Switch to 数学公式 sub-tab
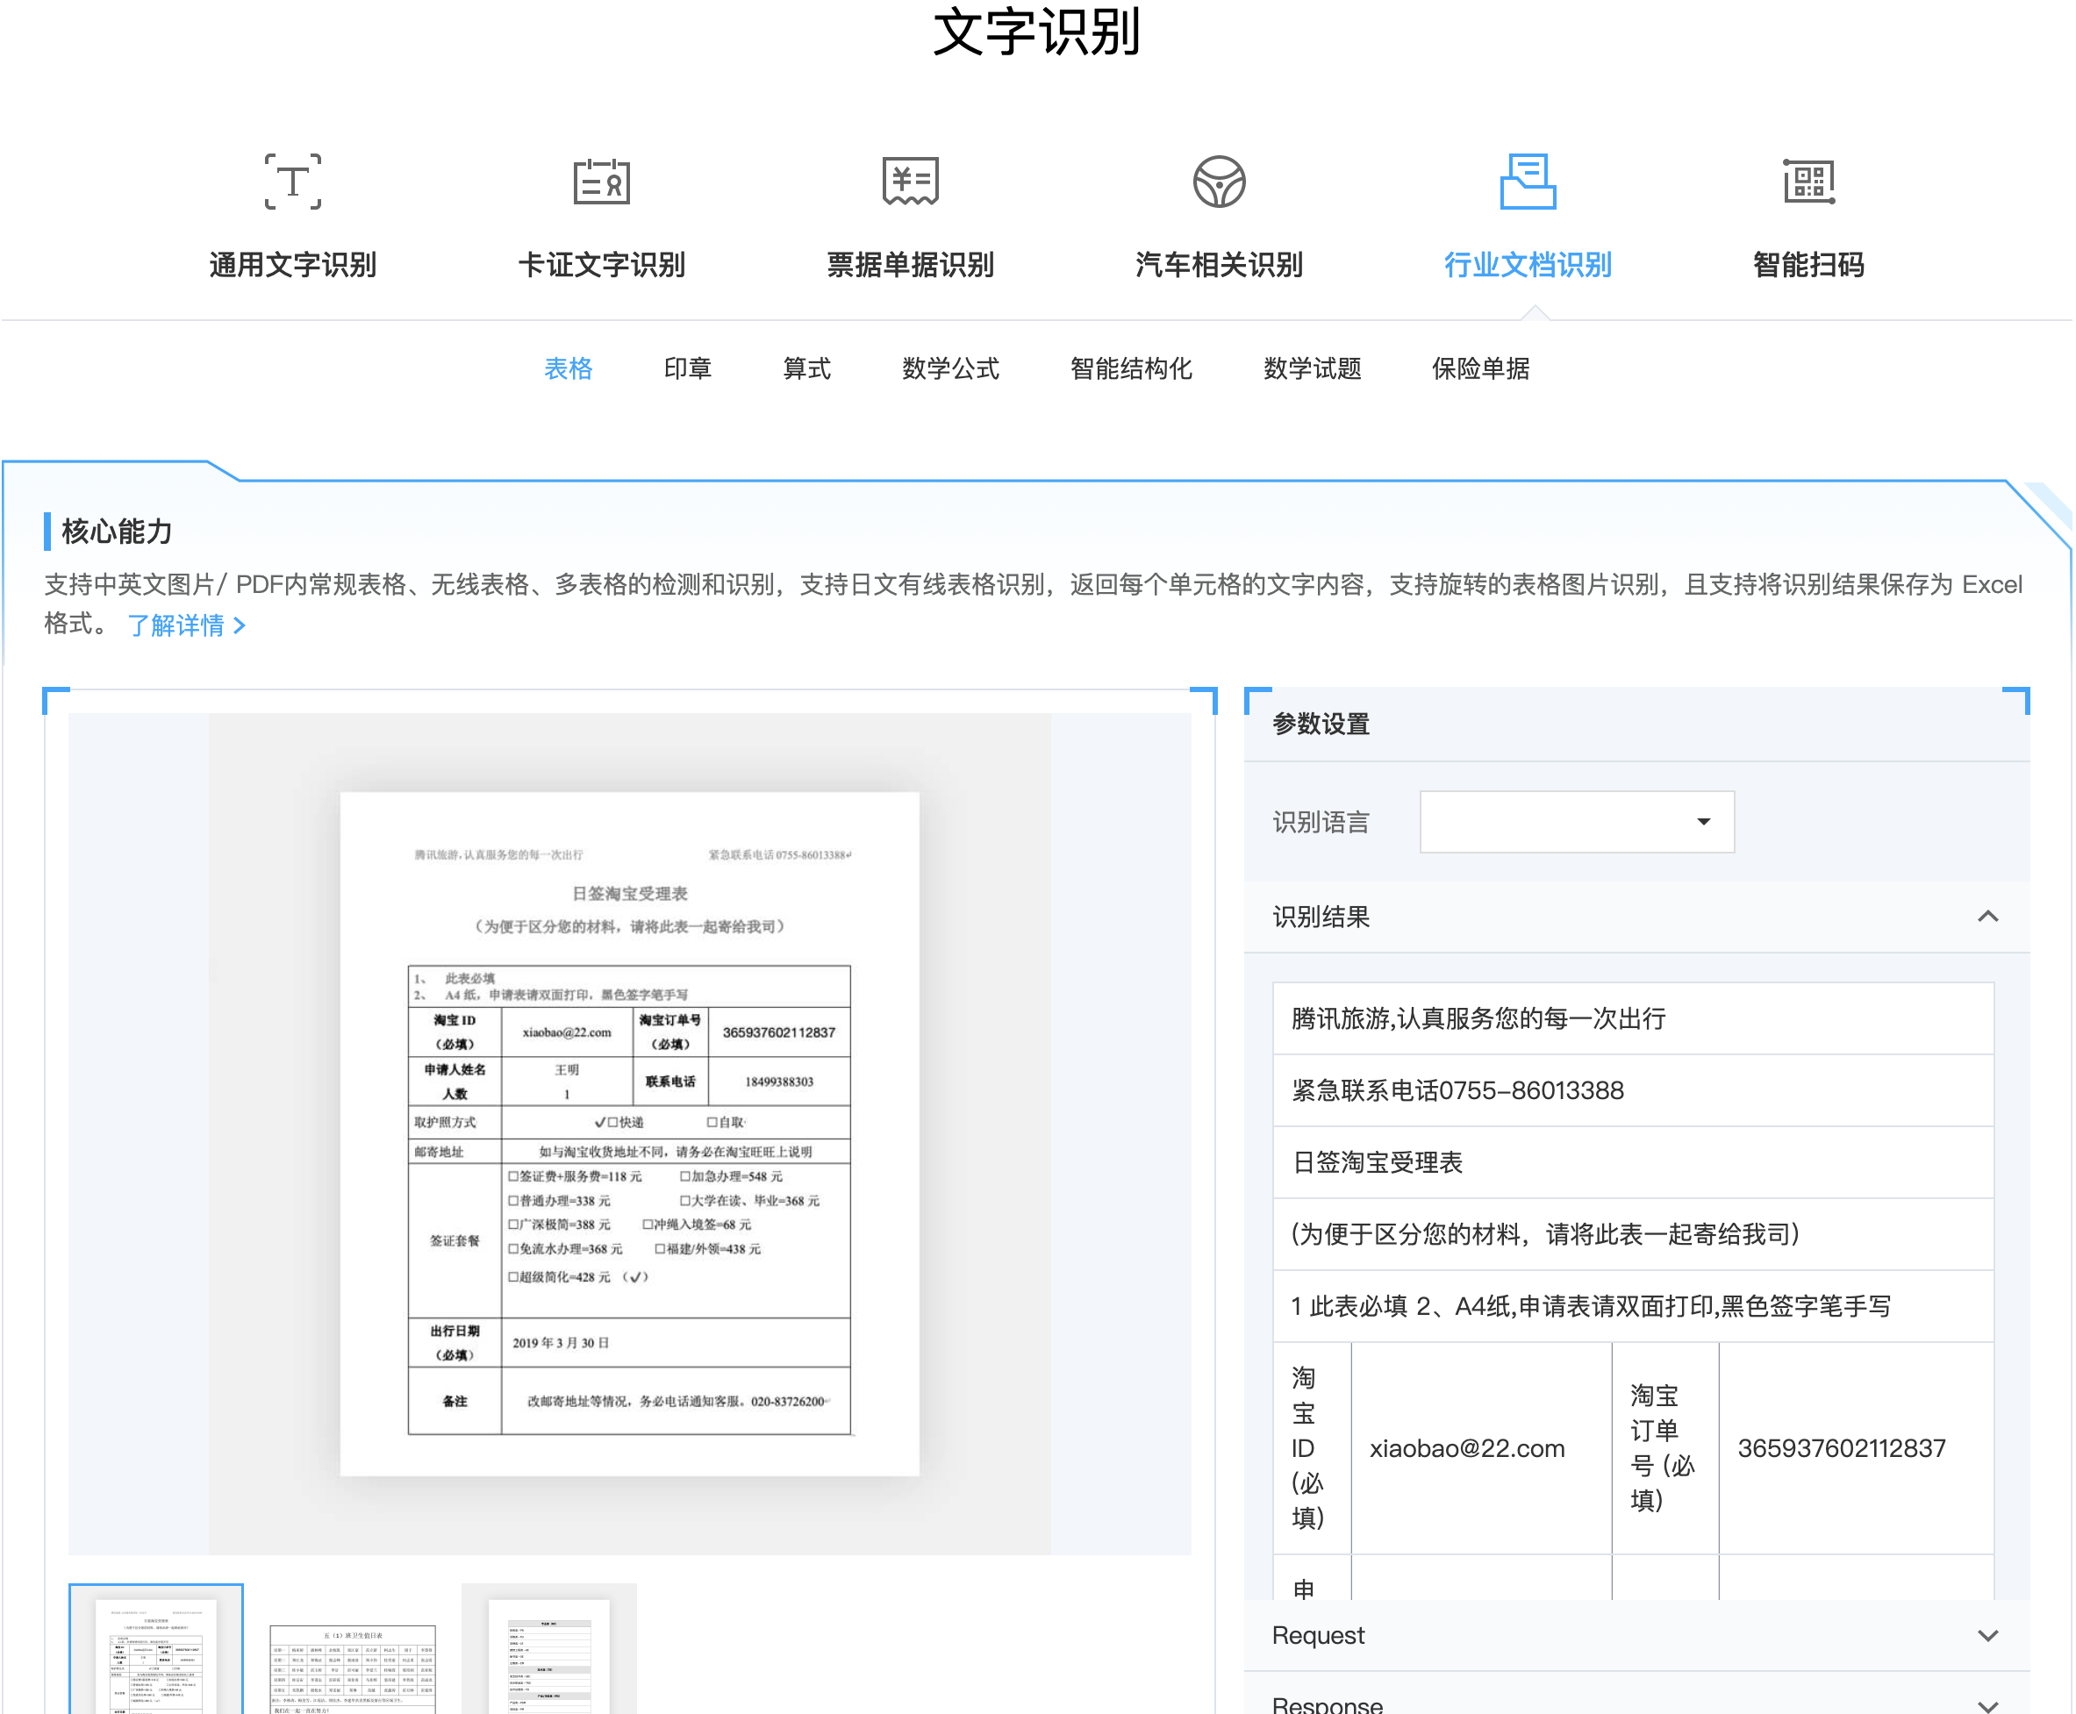2076x1714 pixels. (950, 368)
